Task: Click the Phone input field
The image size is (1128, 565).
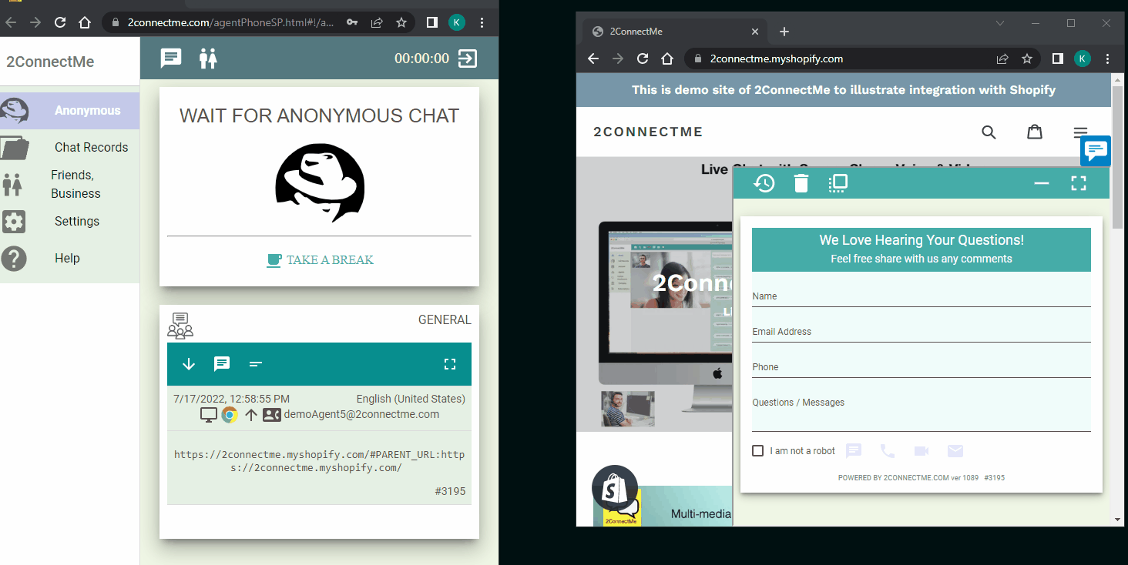Action: 922,367
